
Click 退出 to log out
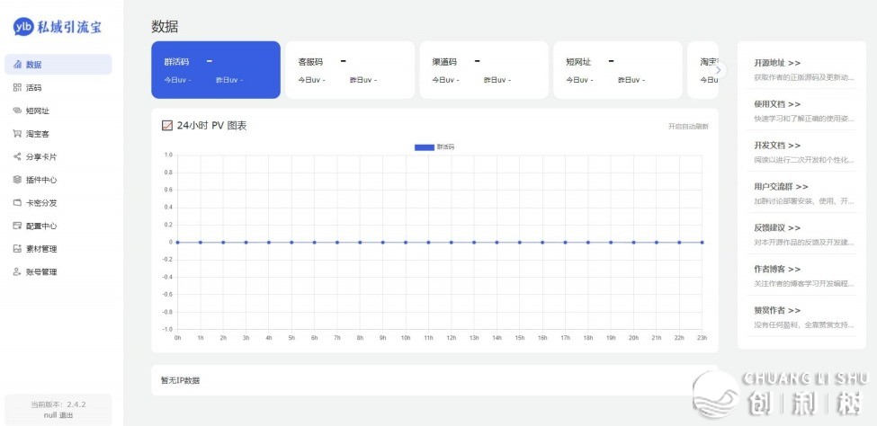coord(66,415)
